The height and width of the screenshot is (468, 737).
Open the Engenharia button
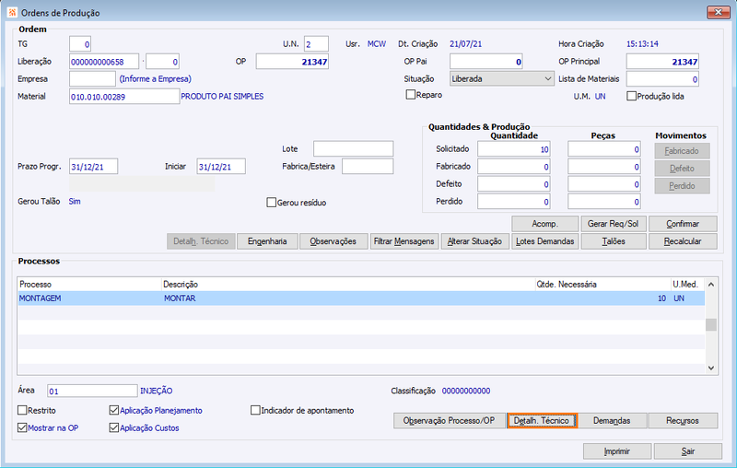coord(267,241)
